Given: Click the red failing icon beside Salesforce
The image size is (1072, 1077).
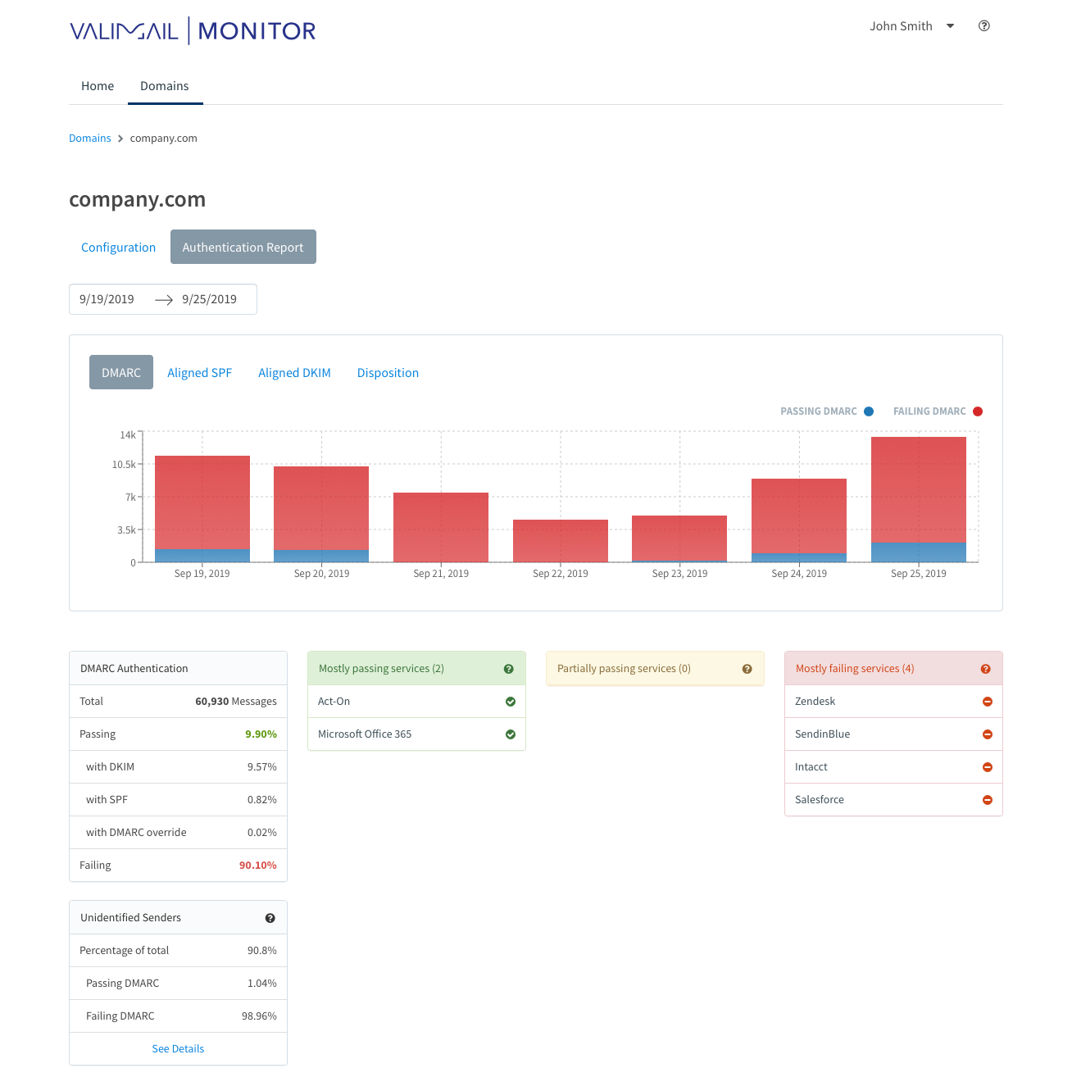Looking at the screenshot, I should (x=988, y=800).
